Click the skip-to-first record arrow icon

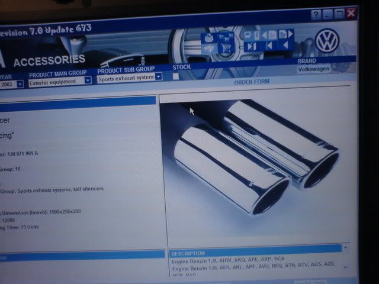click(270, 46)
